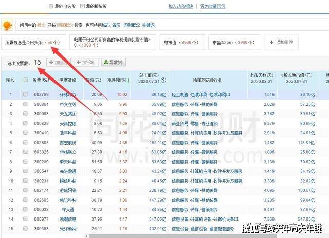Viewport: 329px width, 238px height.
Task: Open the 天音控股 stock link
Action: (68, 124)
